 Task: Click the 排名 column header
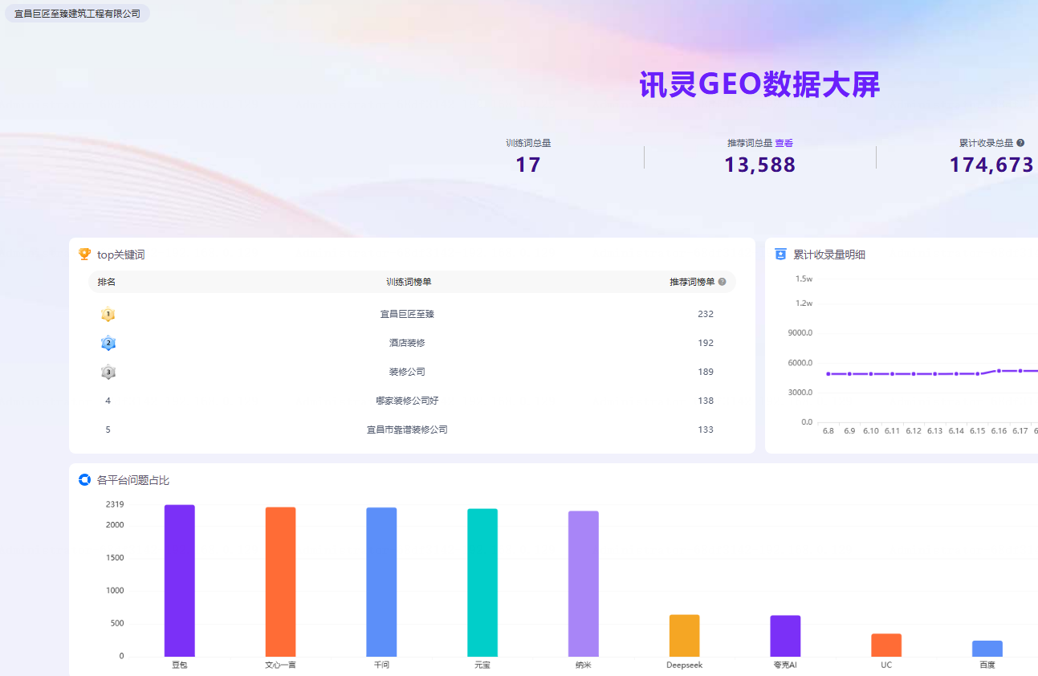[x=107, y=282]
